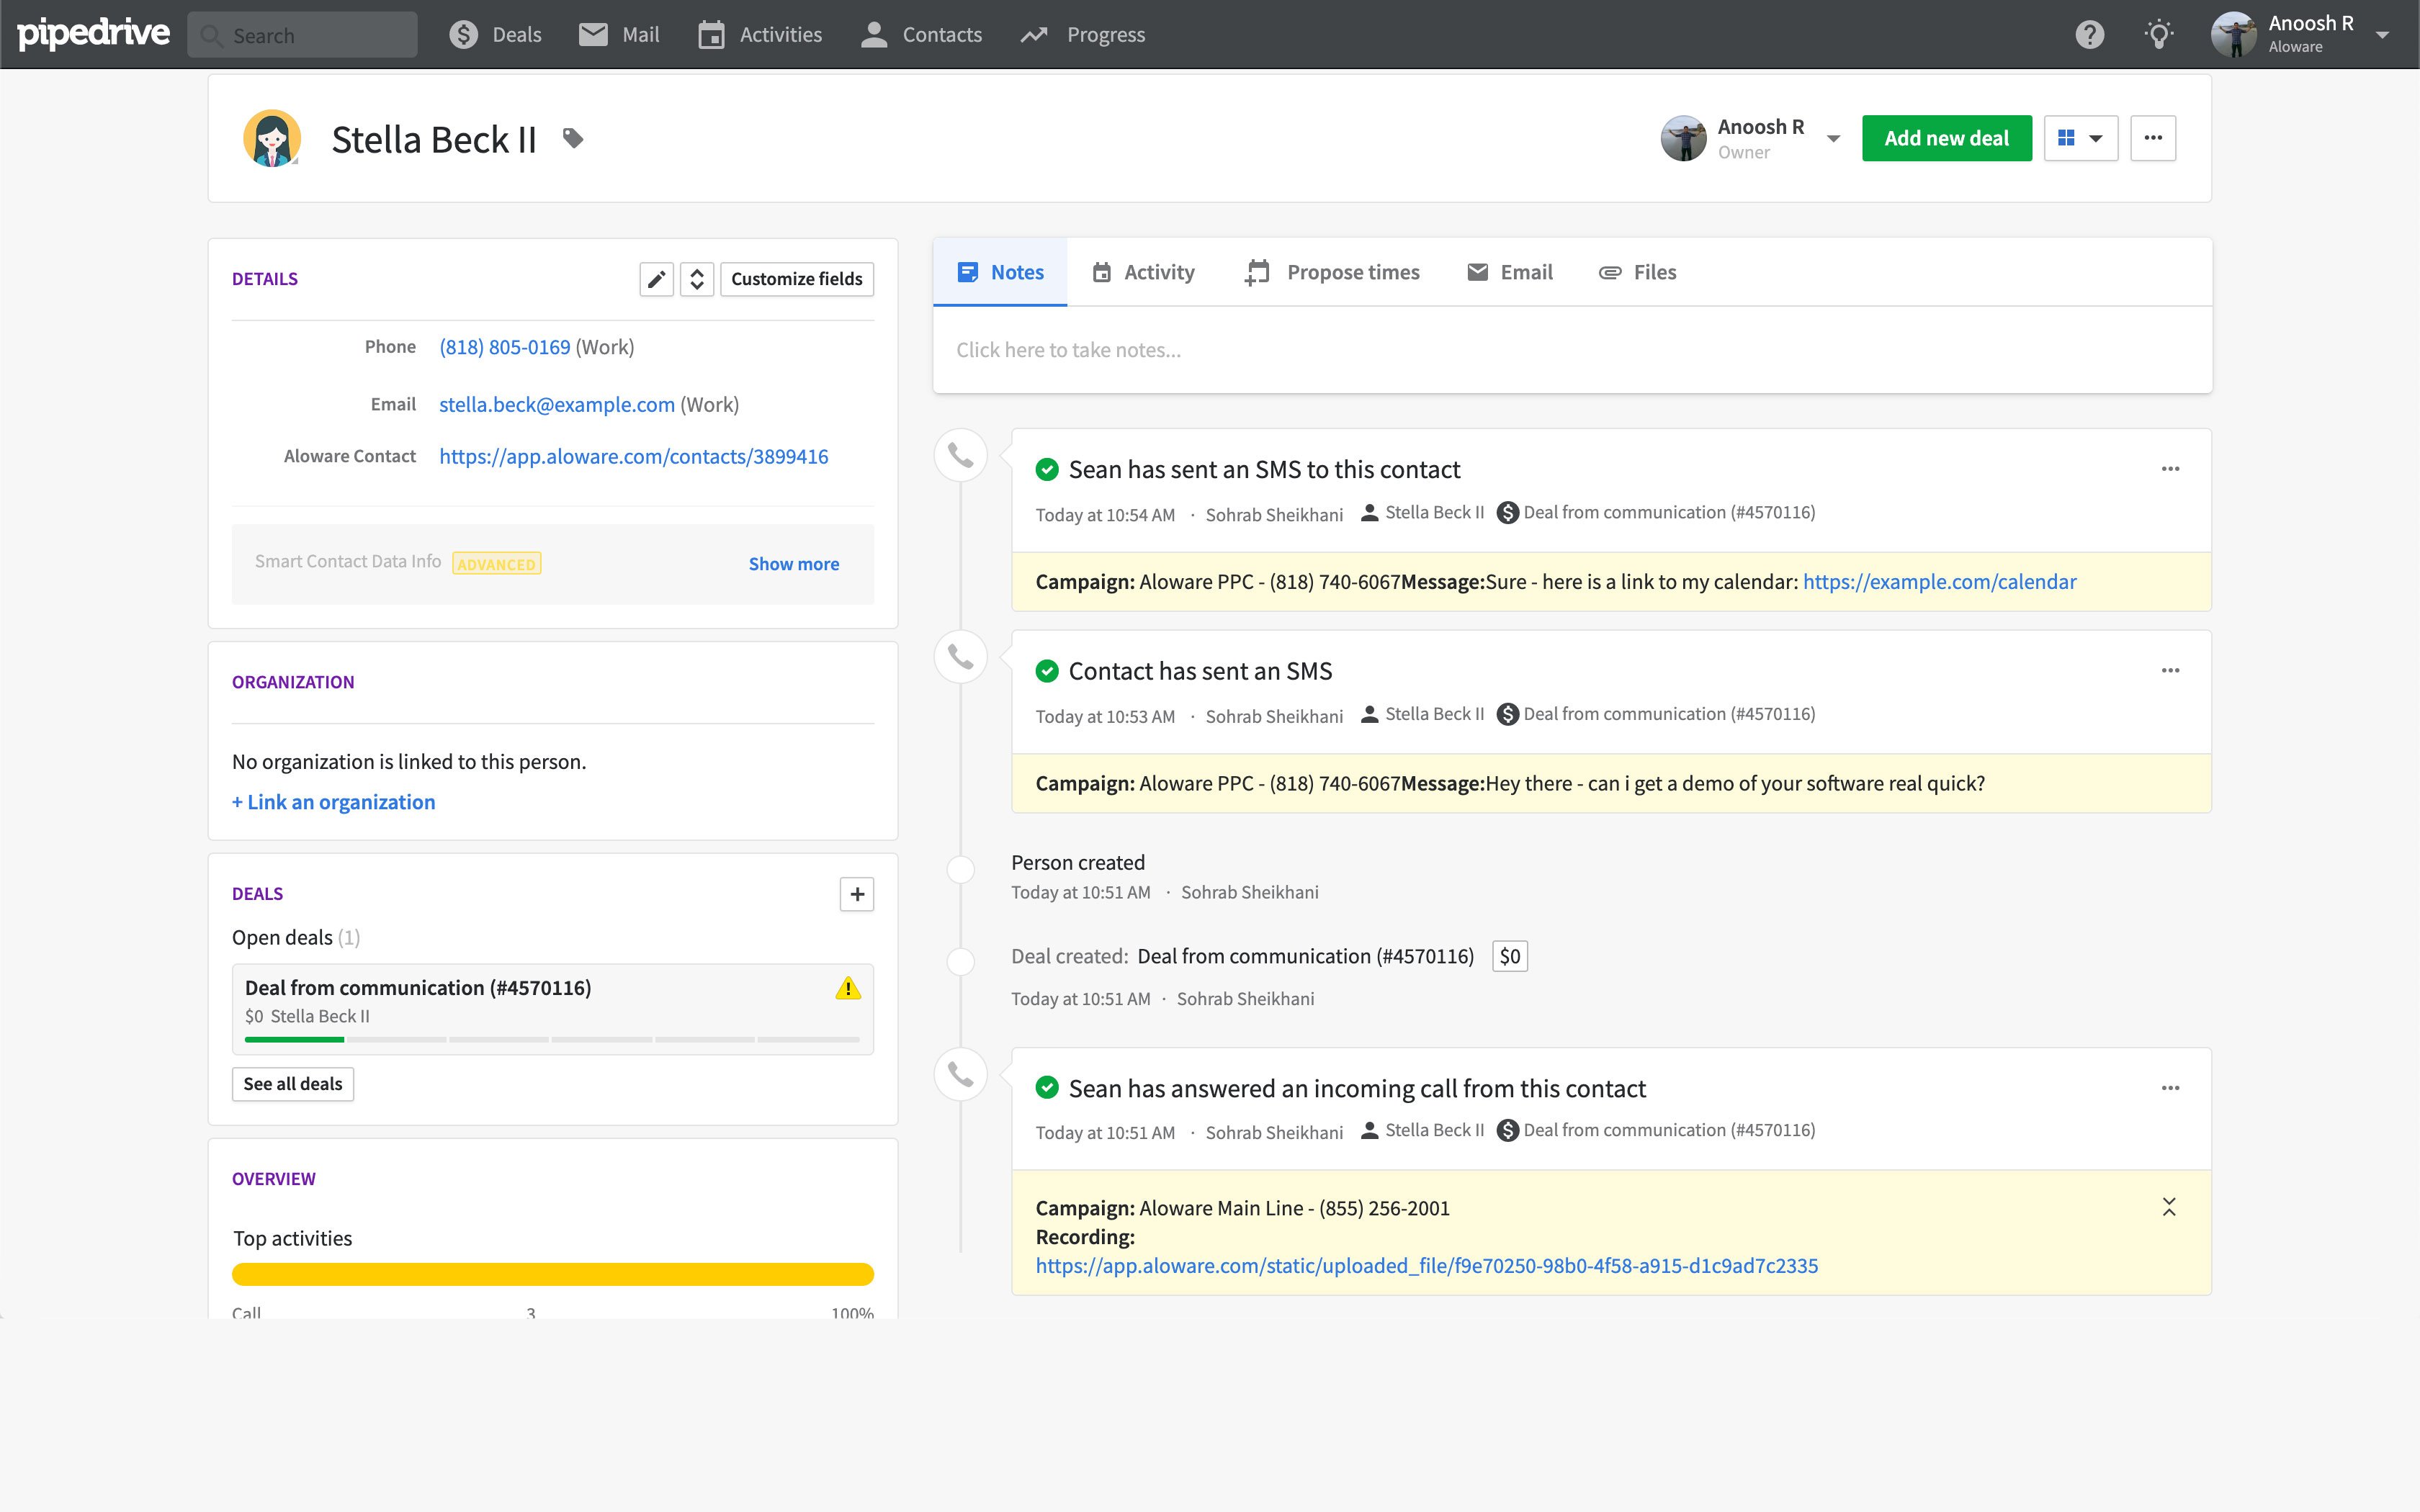
Task: Click the search field in header
Action: tap(302, 35)
